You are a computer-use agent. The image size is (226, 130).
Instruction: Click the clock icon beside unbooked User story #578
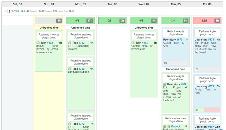click(165, 84)
